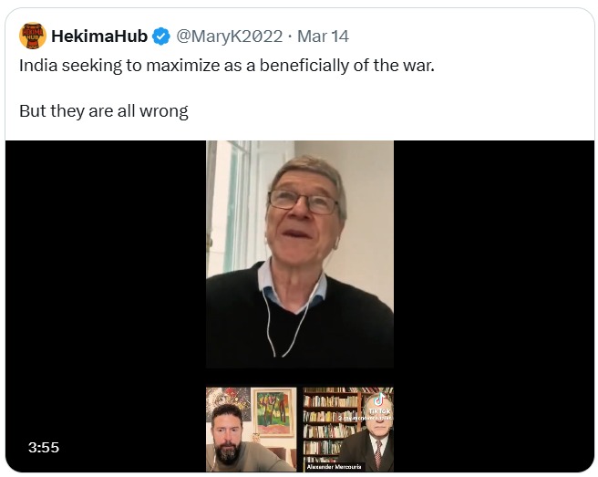Viewport: 598px width, 477px height.
Task: Open the HekimaHub profile avatar
Action: tap(33, 36)
